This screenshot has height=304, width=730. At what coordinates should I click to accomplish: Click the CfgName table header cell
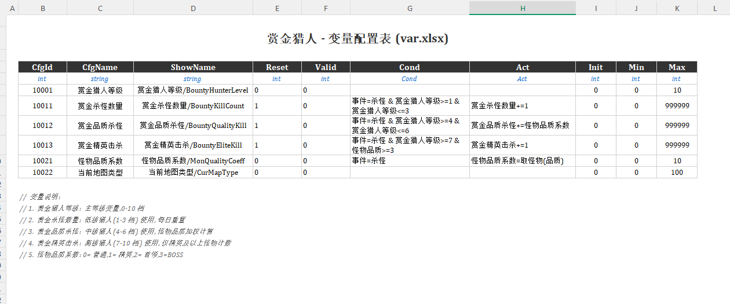(x=100, y=67)
